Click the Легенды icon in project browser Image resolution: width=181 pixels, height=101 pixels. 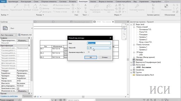pyautogui.click(x=134, y=60)
